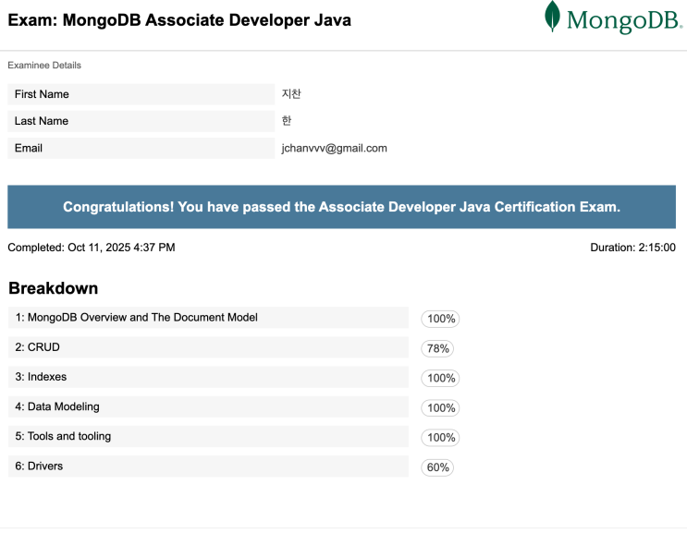Click the last name value 한
Image resolution: width=687 pixels, height=533 pixels.
point(287,120)
